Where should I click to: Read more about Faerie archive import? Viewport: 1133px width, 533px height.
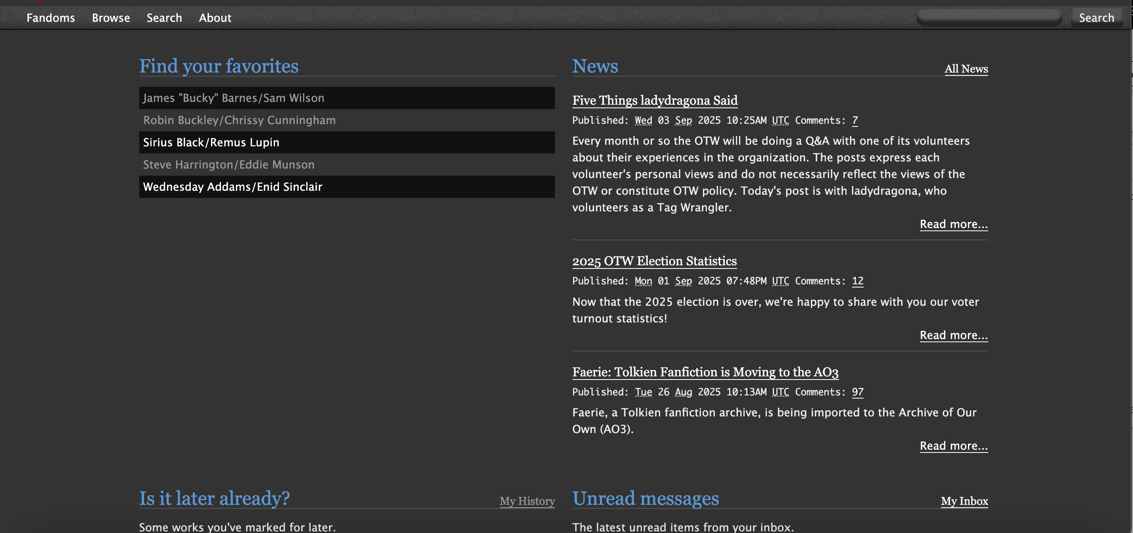(954, 446)
